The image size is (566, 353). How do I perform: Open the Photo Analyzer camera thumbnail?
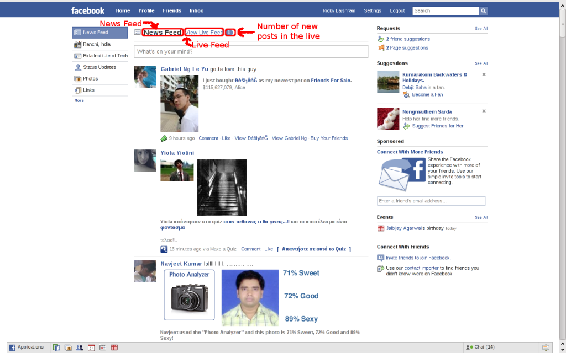pyautogui.click(x=189, y=295)
